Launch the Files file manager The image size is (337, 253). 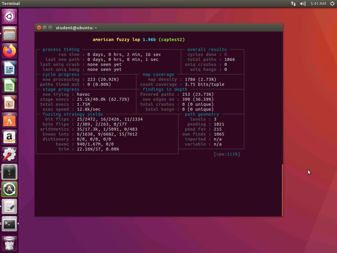9,34
